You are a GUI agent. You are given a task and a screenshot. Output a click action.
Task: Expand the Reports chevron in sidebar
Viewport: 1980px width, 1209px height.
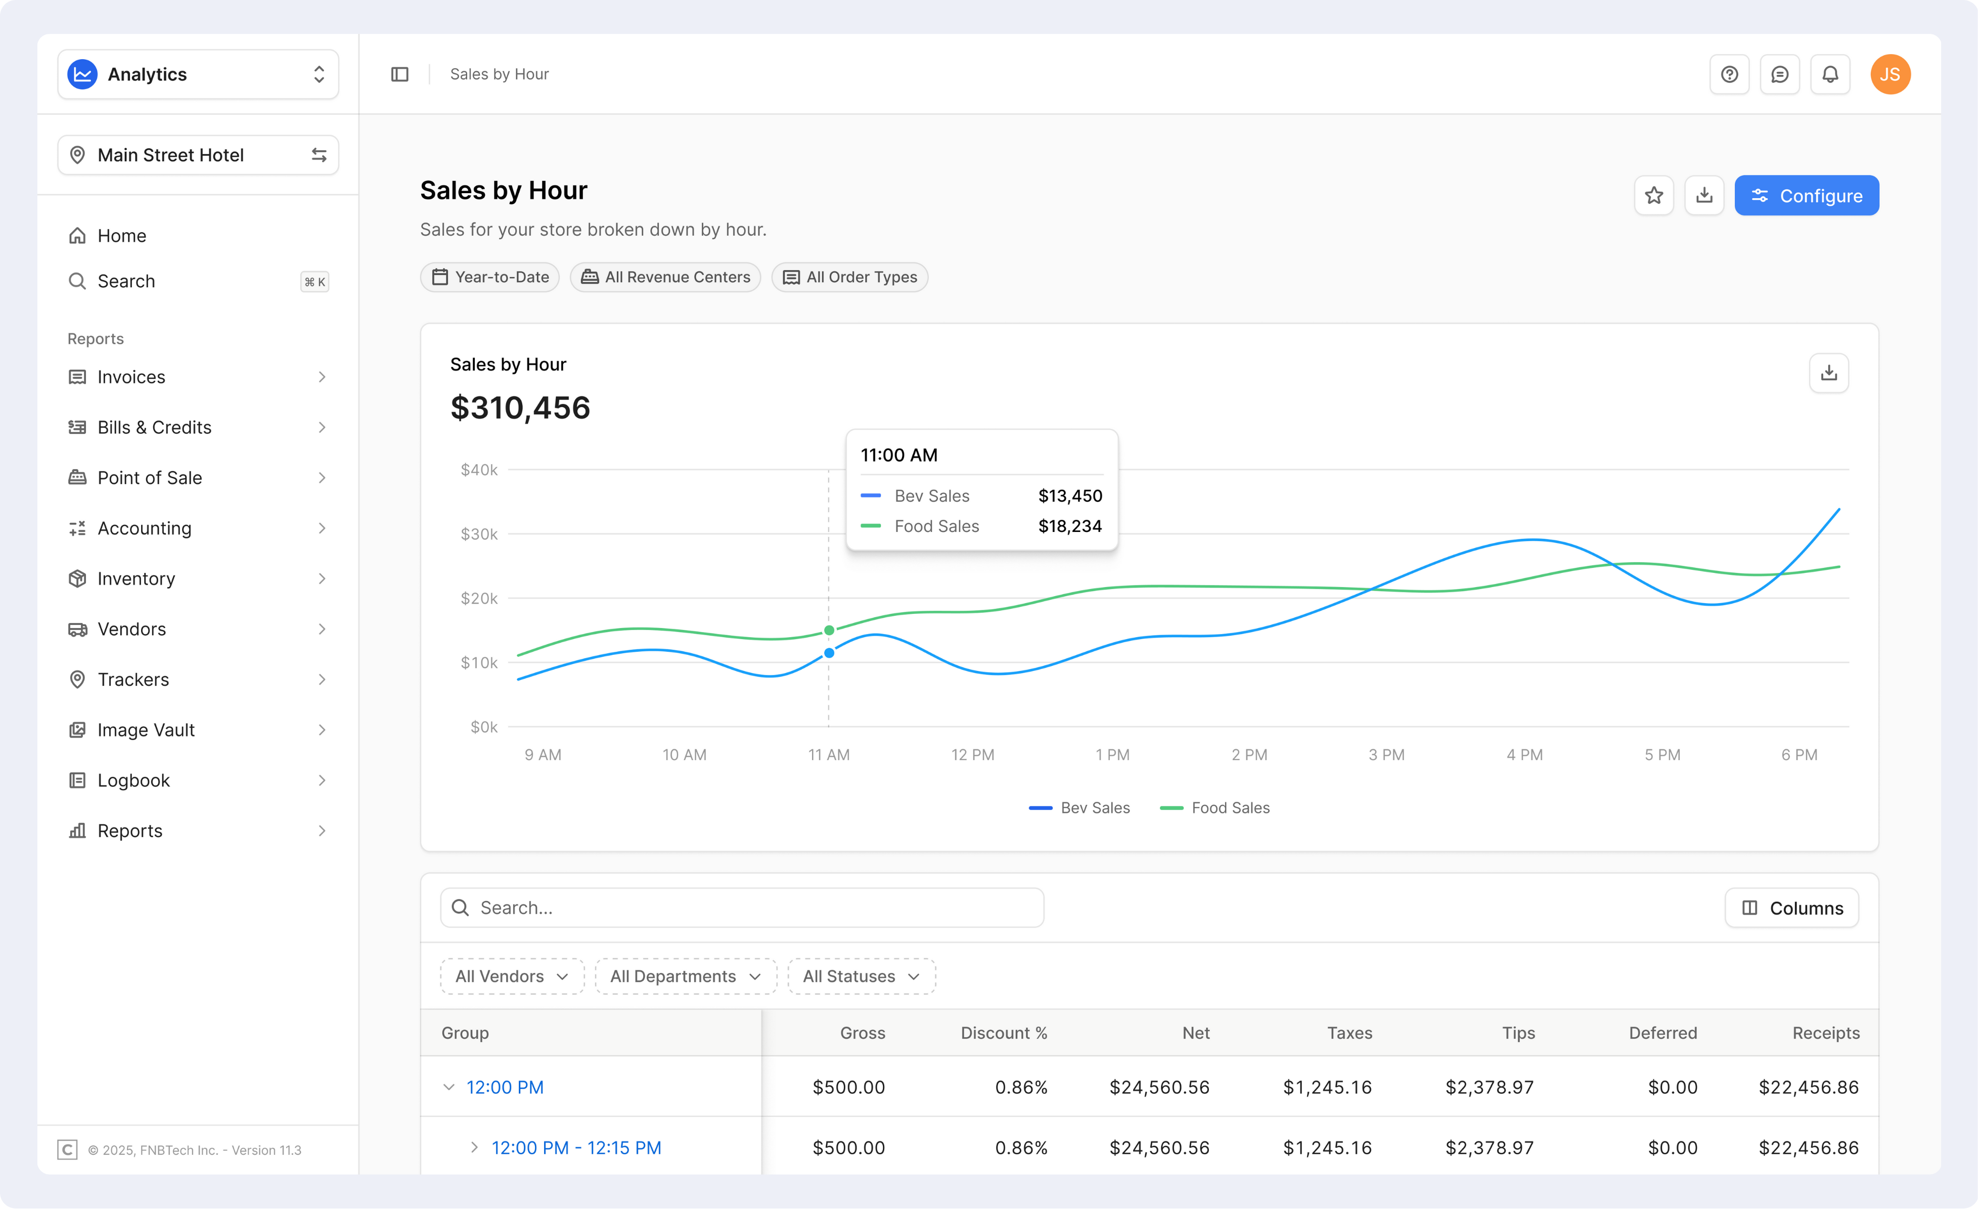click(322, 831)
